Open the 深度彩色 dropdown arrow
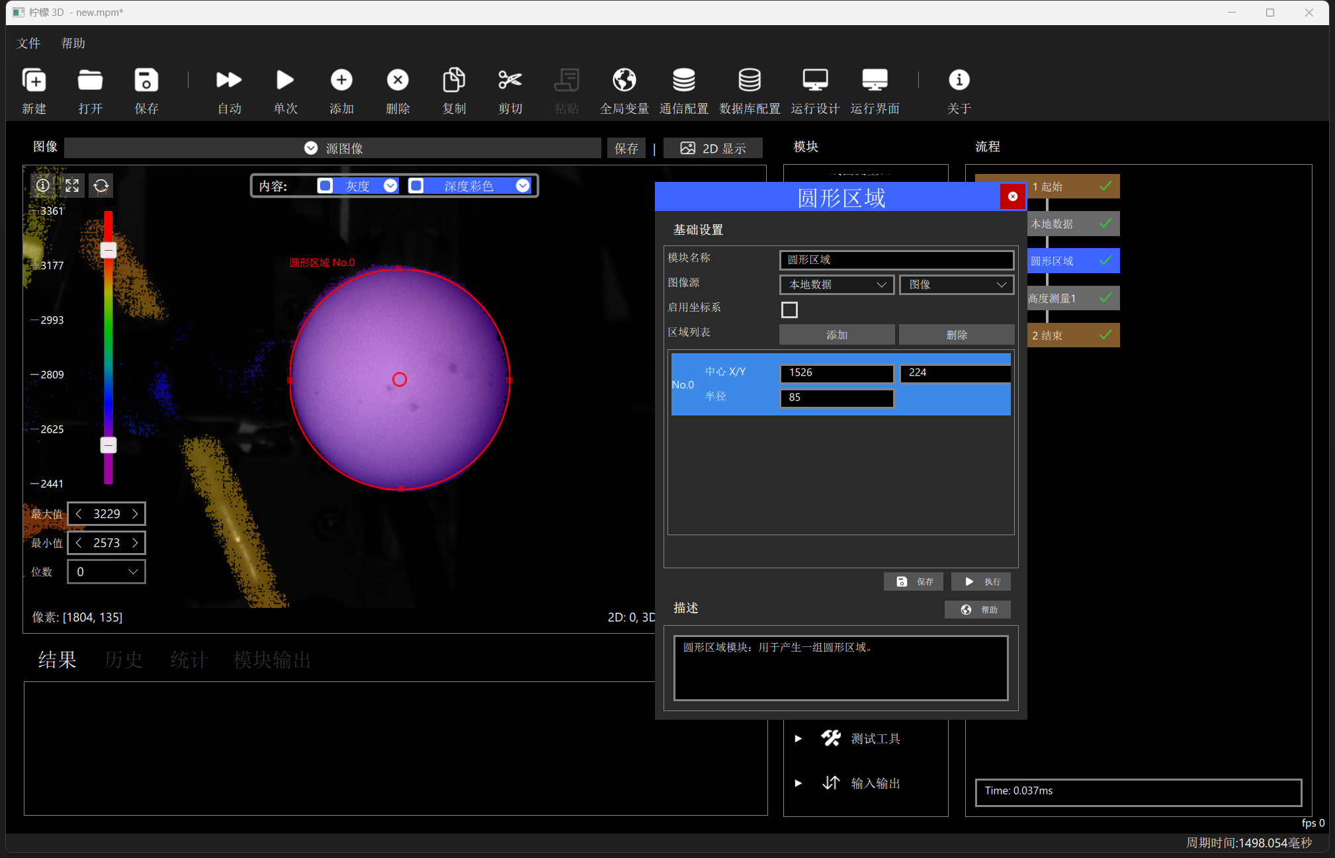 click(x=523, y=186)
